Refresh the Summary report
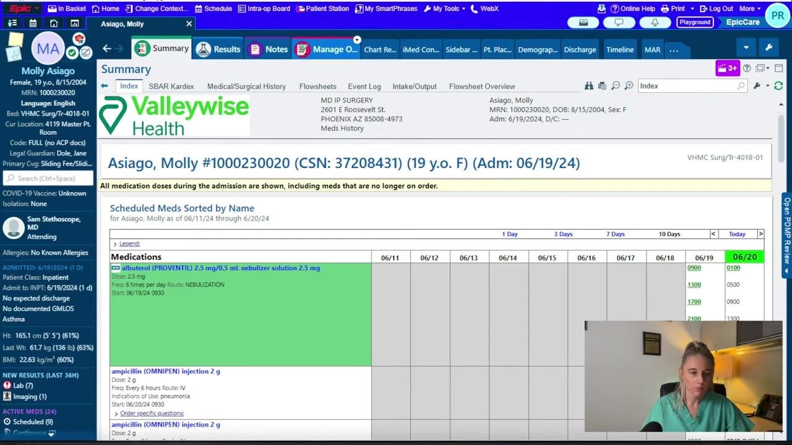The image size is (792, 445). [x=778, y=86]
